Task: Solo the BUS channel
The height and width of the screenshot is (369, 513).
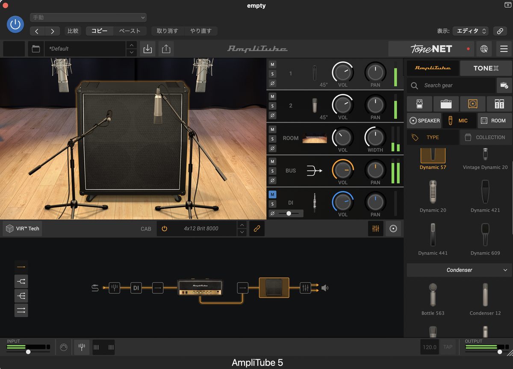Action: coord(272,171)
